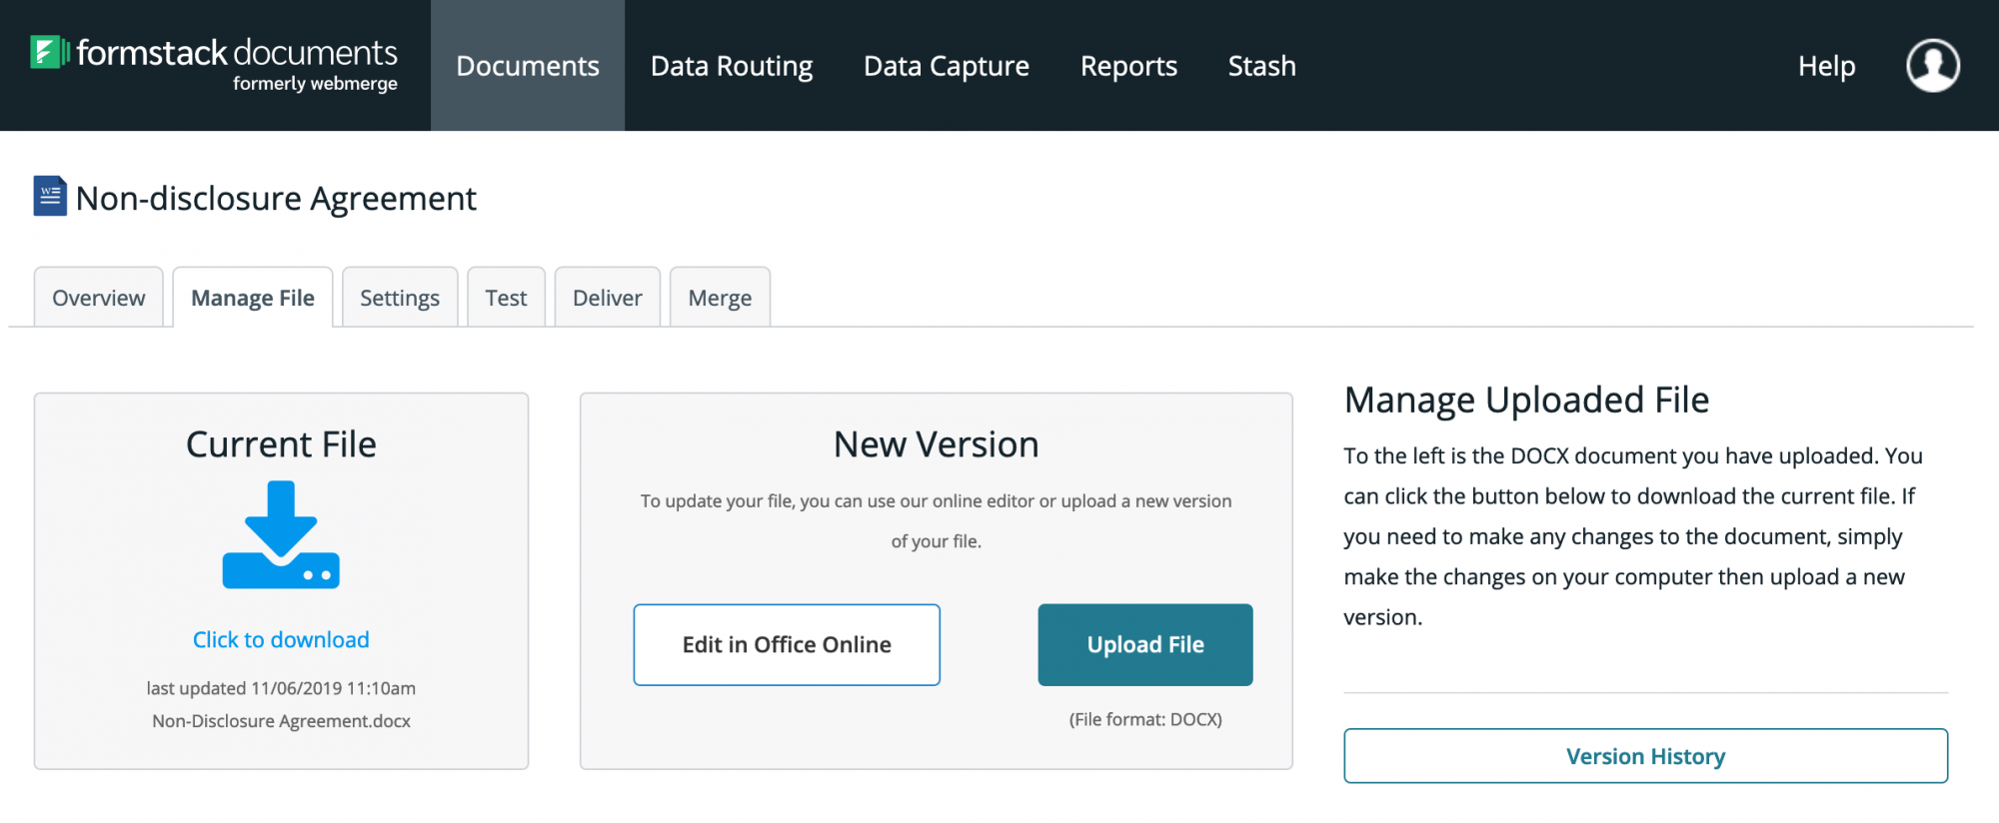This screenshot has width=1999, height=823.
Task: Open the Documents navigation menu
Action: pyautogui.click(x=528, y=66)
